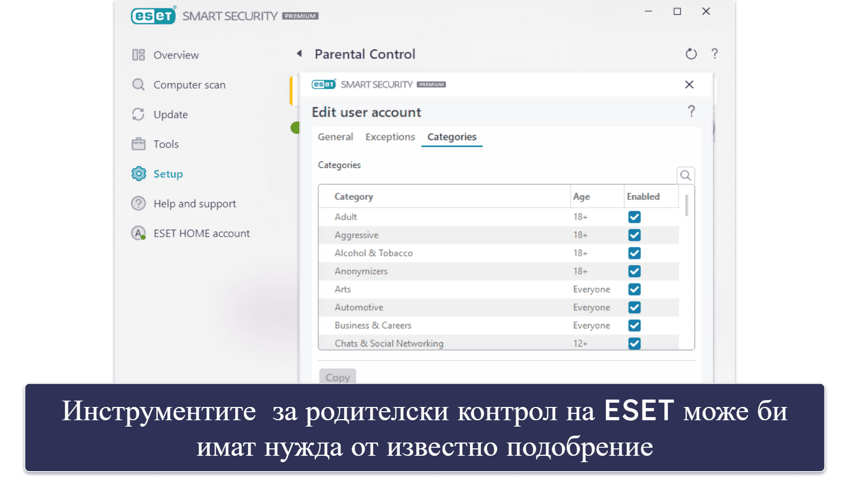The width and height of the screenshot is (849, 477).
Task: Click the ESET HOME account icon
Action: click(x=139, y=233)
